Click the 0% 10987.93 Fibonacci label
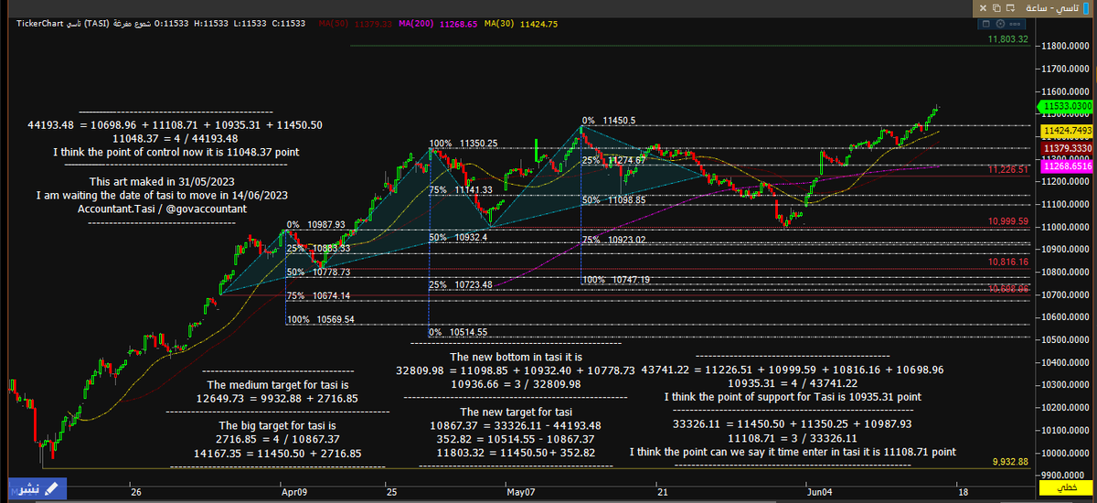Image resolution: width=1097 pixels, height=503 pixels. coord(316,224)
